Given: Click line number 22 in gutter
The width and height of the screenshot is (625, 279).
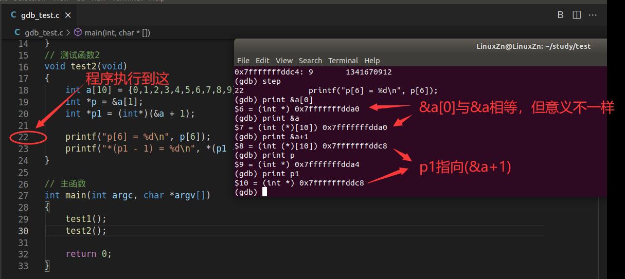Looking at the screenshot, I should (x=23, y=137).
